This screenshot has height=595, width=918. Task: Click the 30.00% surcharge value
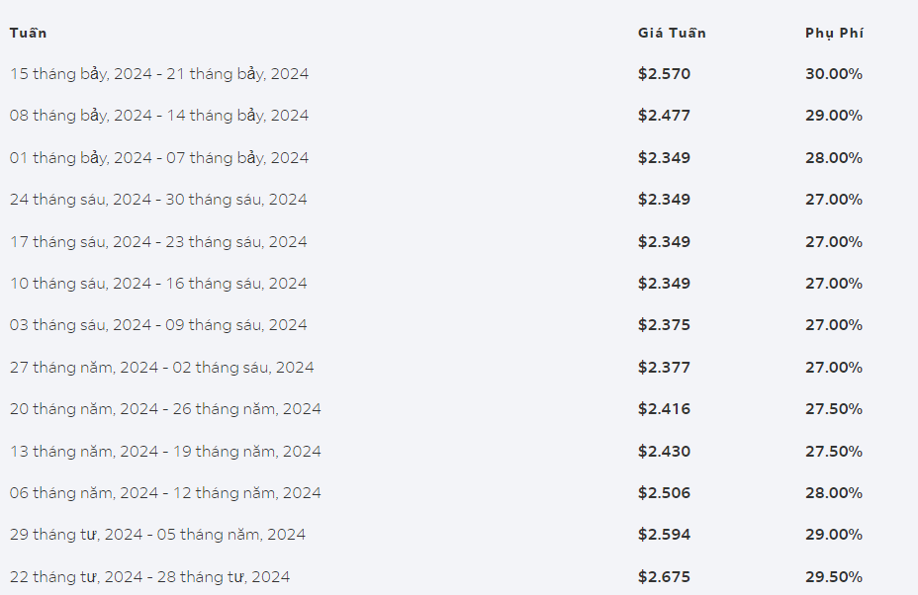[834, 74]
